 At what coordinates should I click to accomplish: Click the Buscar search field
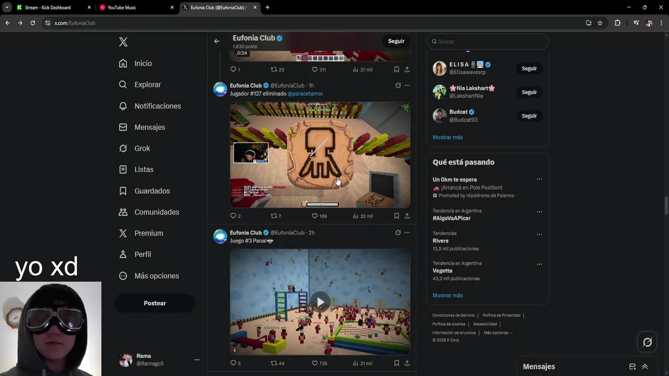(x=488, y=41)
